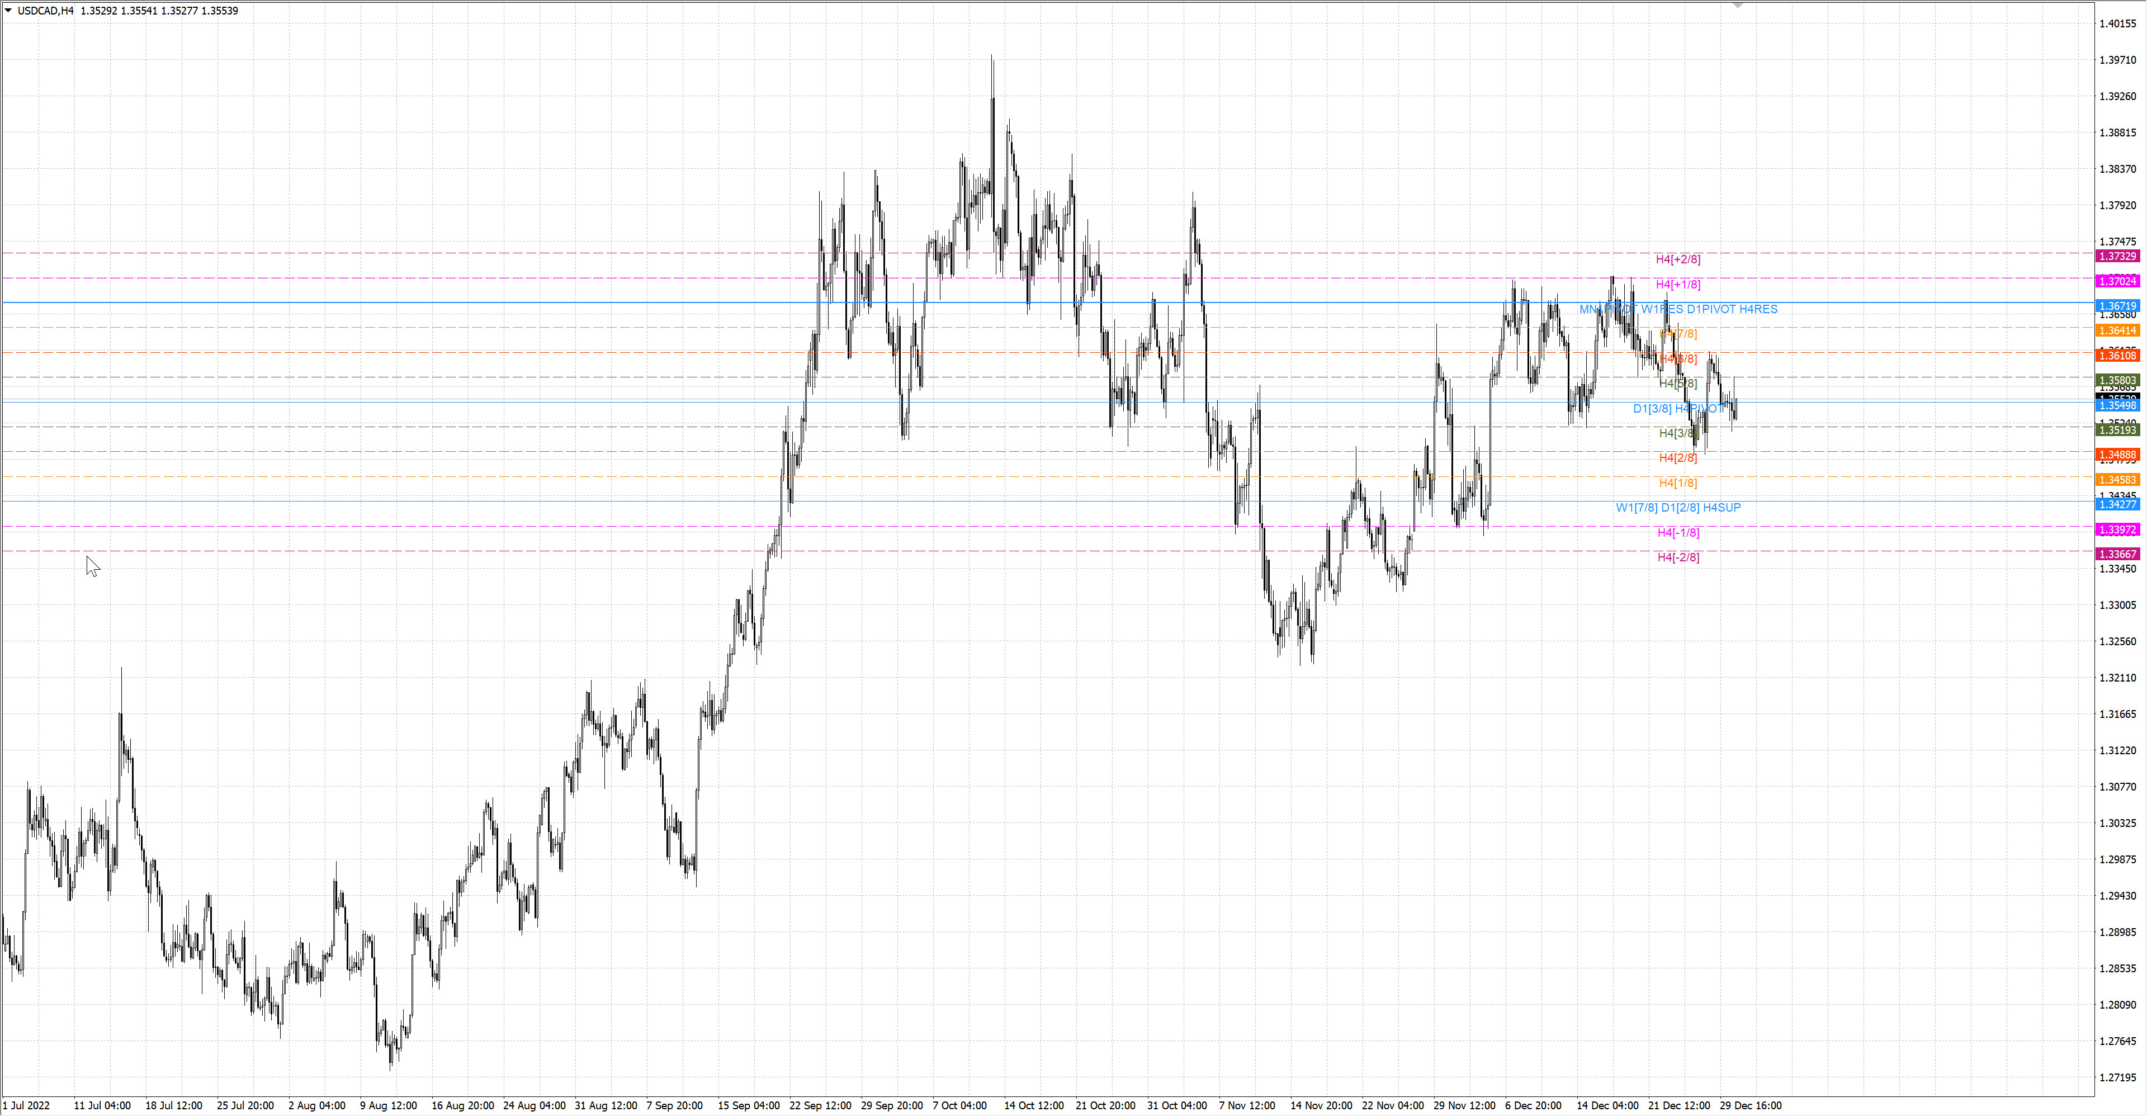
Task: Click the green 1.35193 price tag
Action: [2117, 430]
